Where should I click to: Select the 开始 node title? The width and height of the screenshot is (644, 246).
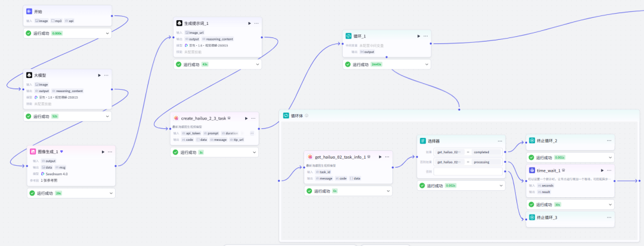[38, 11]
